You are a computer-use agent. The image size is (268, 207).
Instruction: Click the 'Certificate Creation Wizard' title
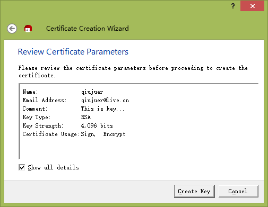click(88, 29)
